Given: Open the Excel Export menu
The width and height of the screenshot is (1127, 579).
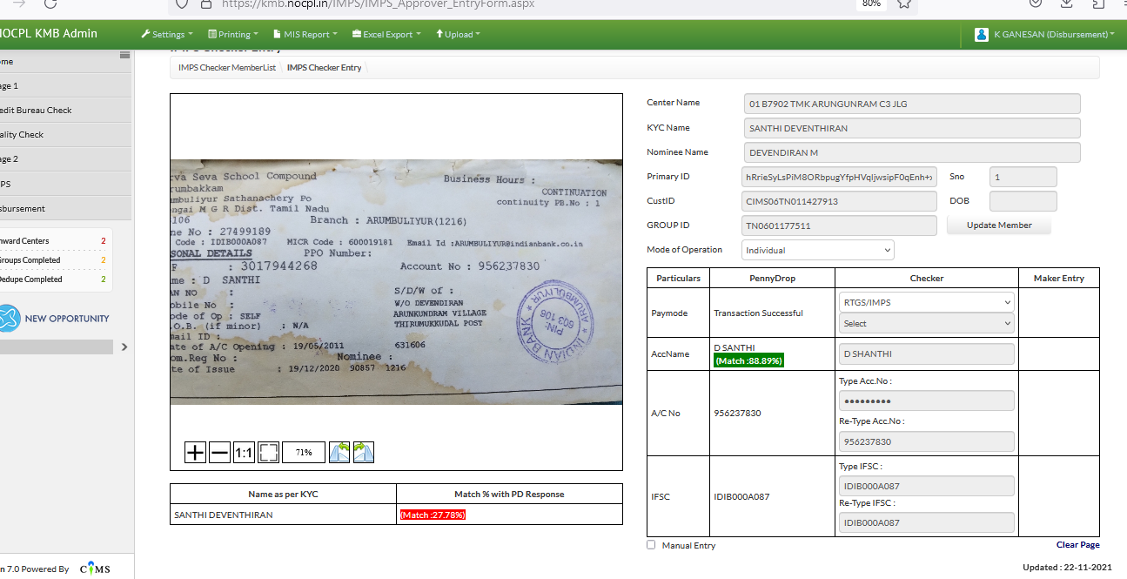Looking at the screenshot, I should [386, 35].
